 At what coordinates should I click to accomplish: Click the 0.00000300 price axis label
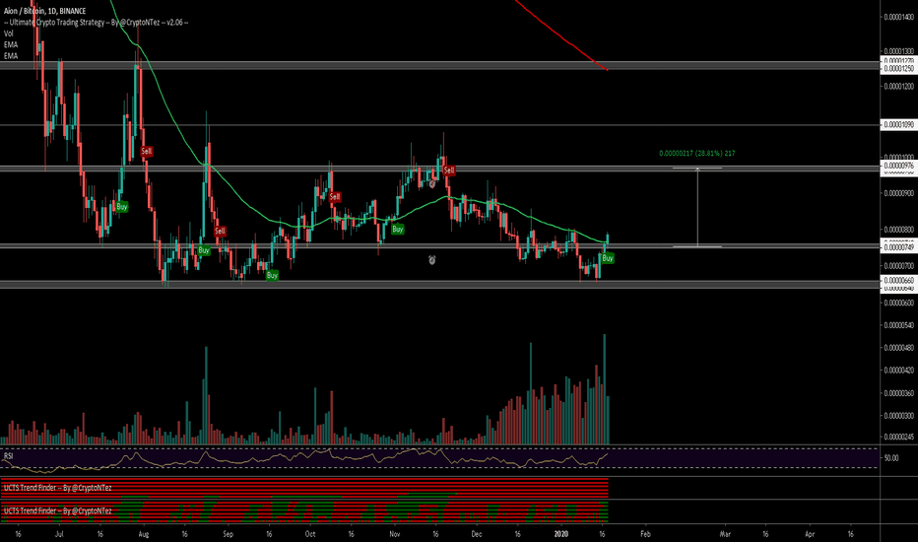[x=898, y=416]
